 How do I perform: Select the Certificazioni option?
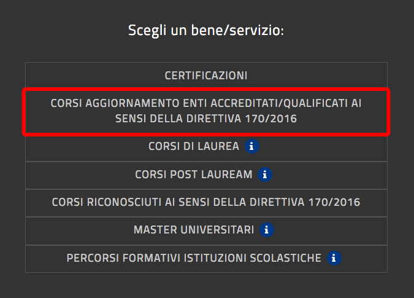click(206, 76)
